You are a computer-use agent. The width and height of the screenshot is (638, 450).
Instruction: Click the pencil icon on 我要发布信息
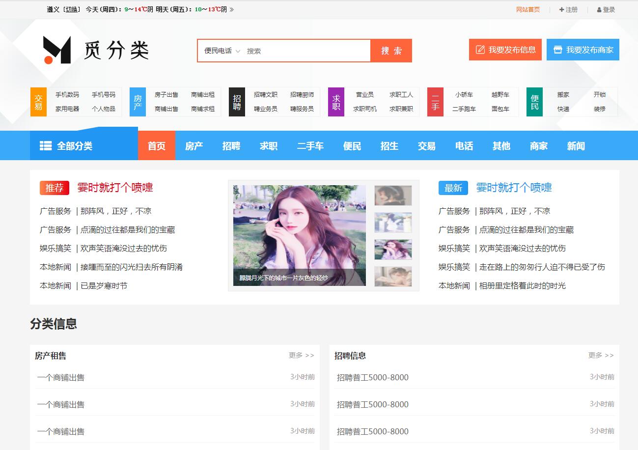pyautogui.click(x=480, y=50)
